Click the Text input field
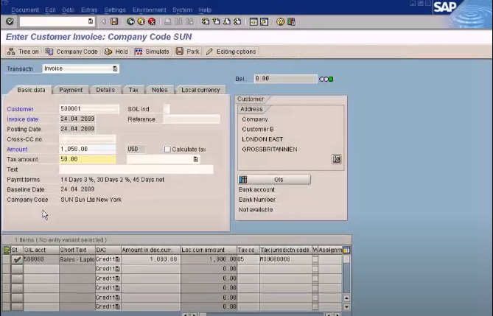The image size is (493, 316). coord(136,169)
